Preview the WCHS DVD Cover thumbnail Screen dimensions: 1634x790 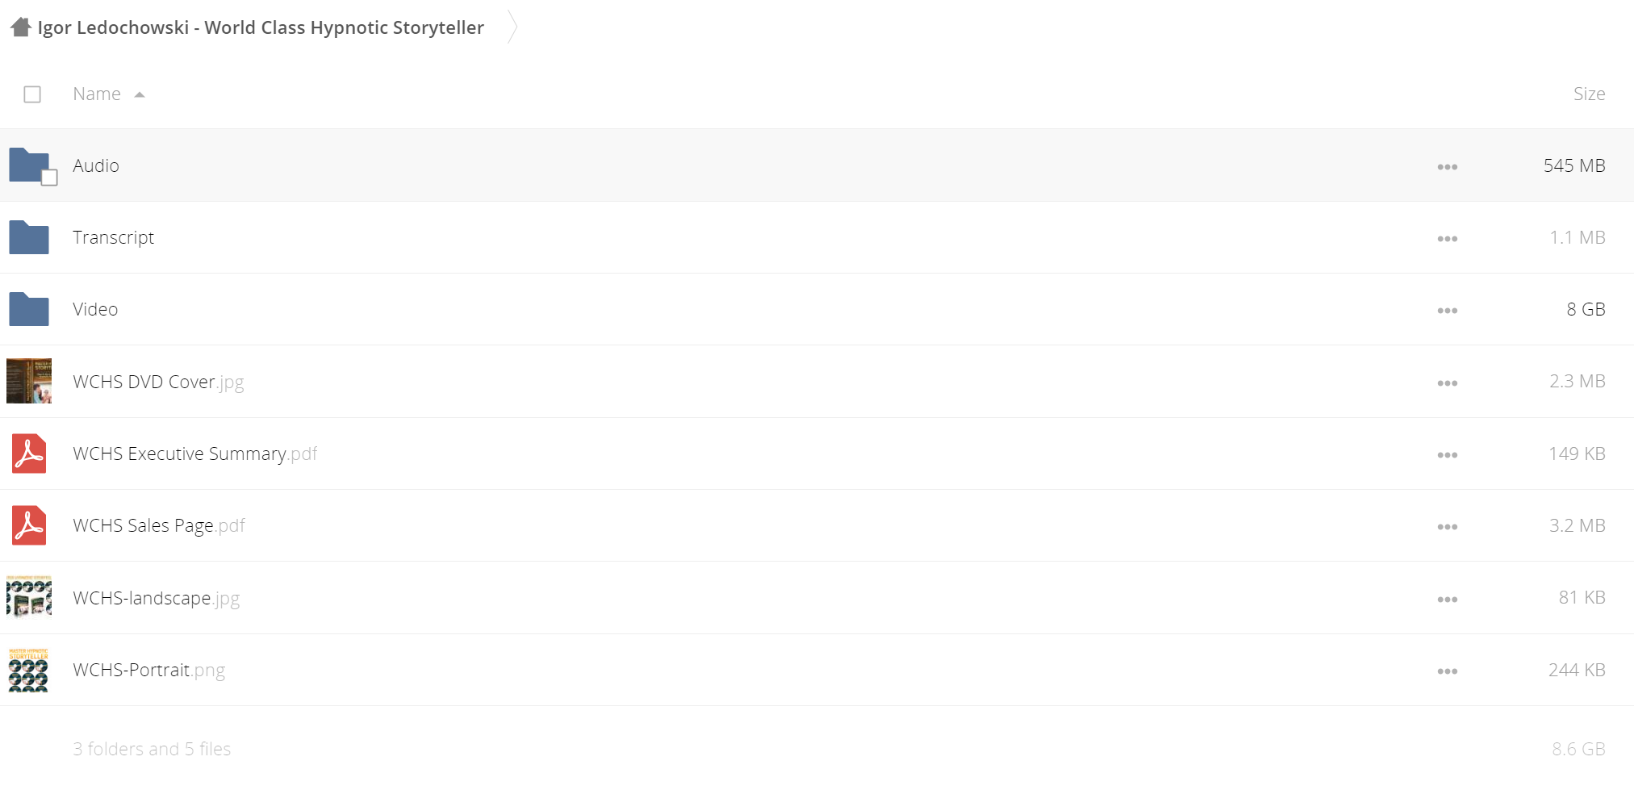29,381
